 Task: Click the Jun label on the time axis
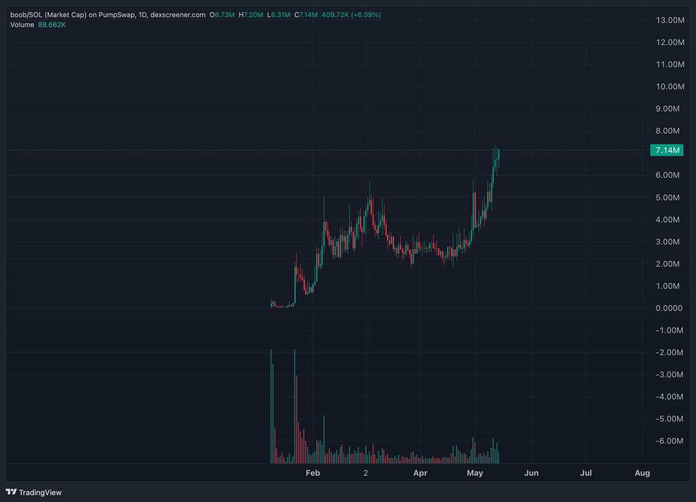coord(531,473)
